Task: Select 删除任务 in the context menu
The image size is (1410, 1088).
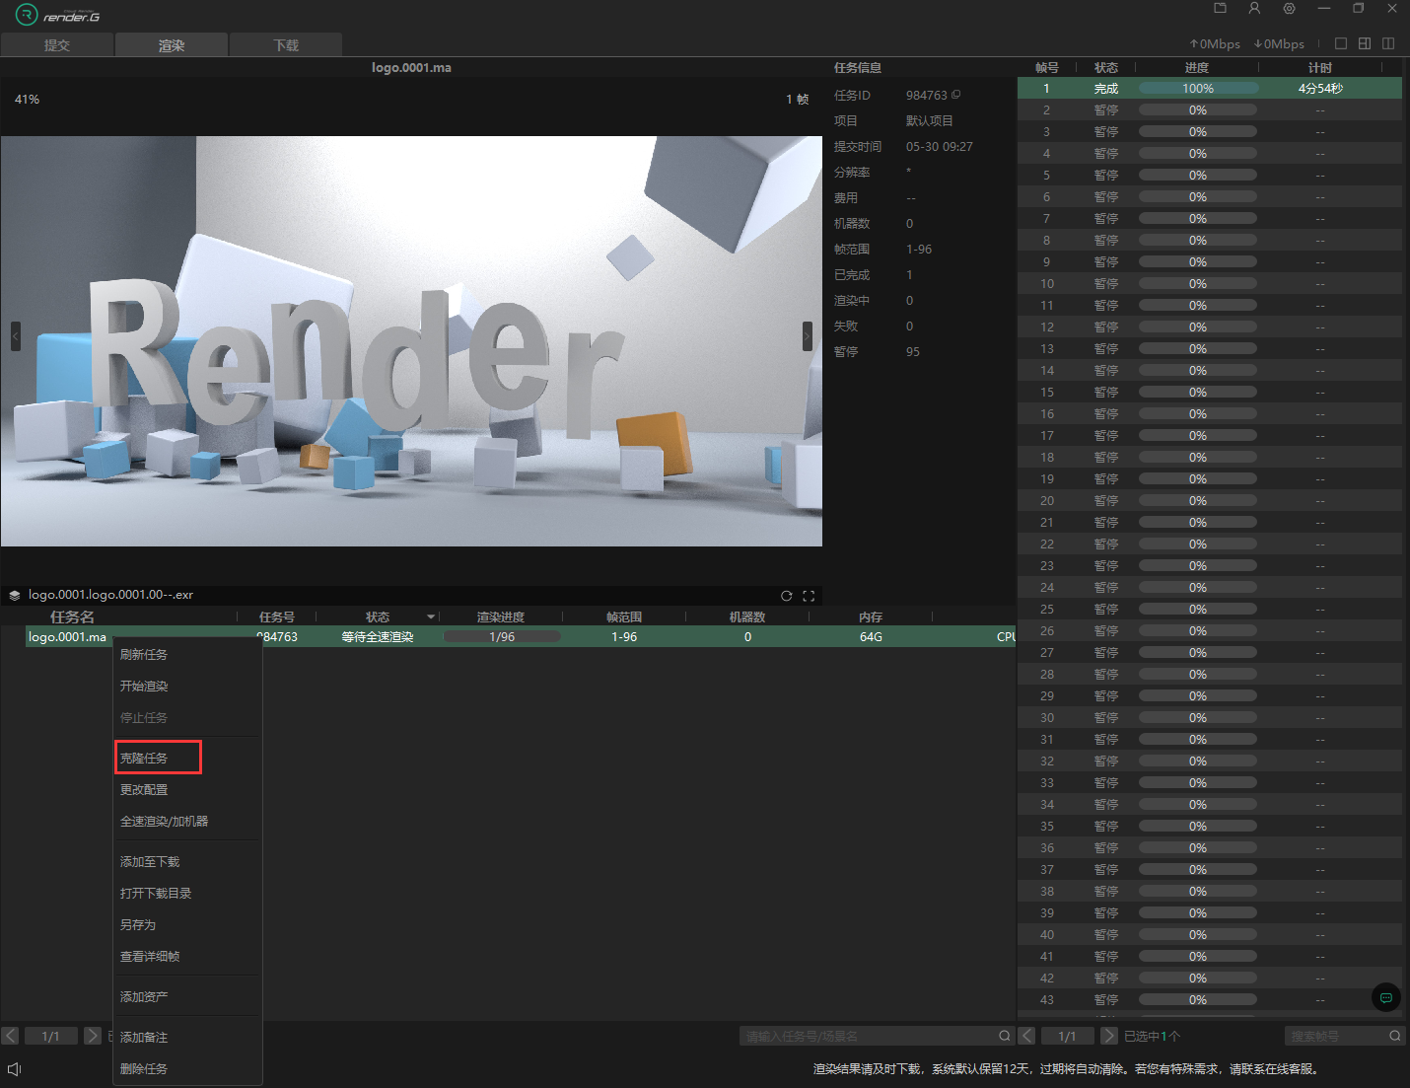Action: pos(144,1068)
